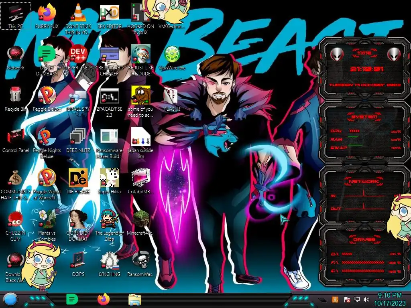This screenshot has width=411, height=308.
Task: Open the VirusWire.exe lime icon
Action: [x=172, y=58]
